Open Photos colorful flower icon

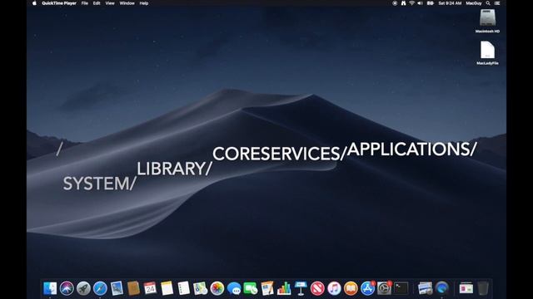coord(217,288)
